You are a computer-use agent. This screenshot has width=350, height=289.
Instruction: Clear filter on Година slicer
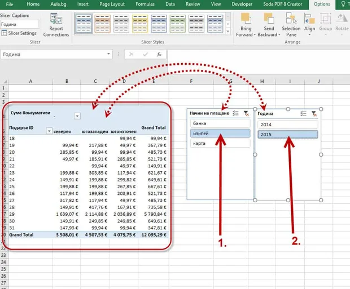[314, 114]
